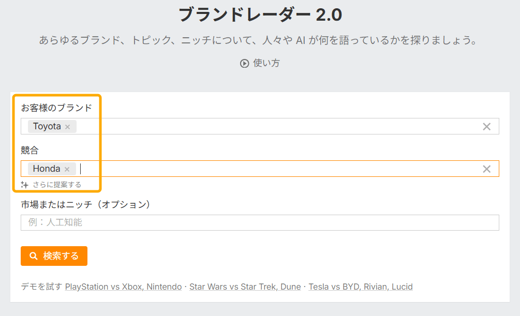Try the Tesla vs BYD, Rivian, Lucid demo
520x316 pixels.
coord(361,287)
